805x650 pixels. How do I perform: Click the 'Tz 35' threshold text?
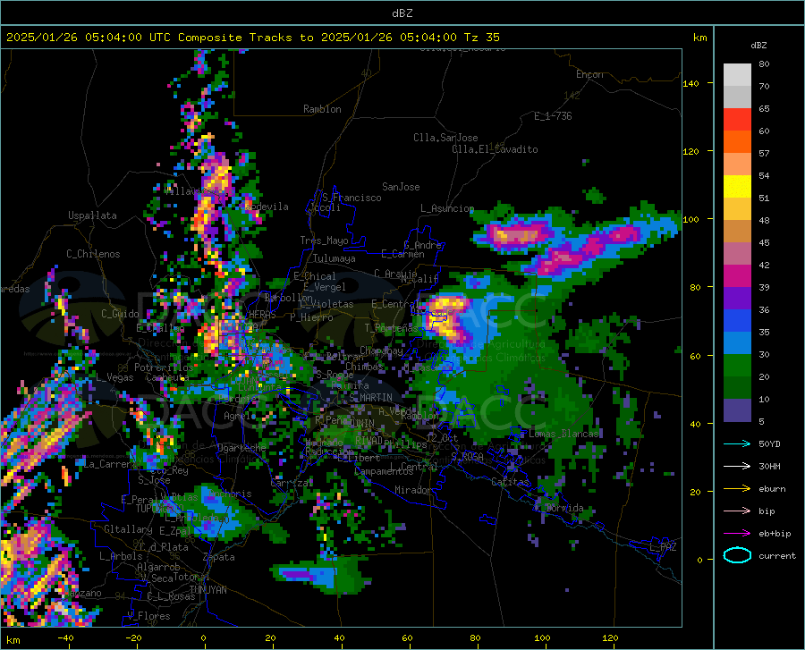pyautogui.click(x=482, y=38)
